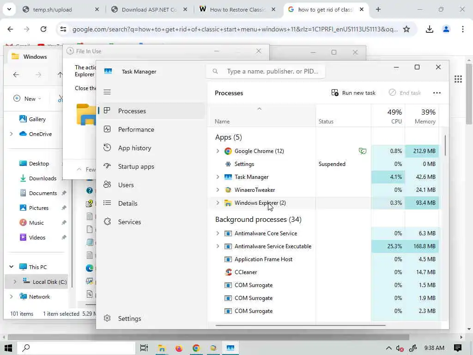Expand the Google Chrome process group
473x355 pixels.
point(218,151)
